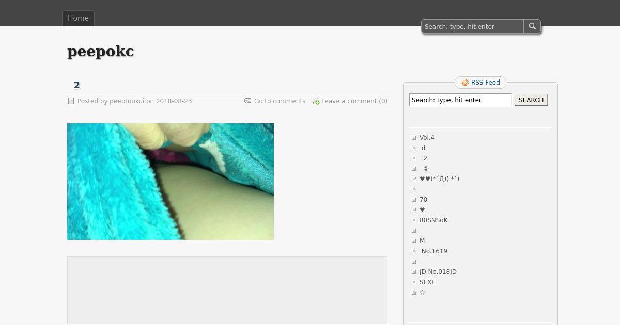Open the Vol.4 sidebar post link
620x325 pixels.
click(x=427, y=138)
